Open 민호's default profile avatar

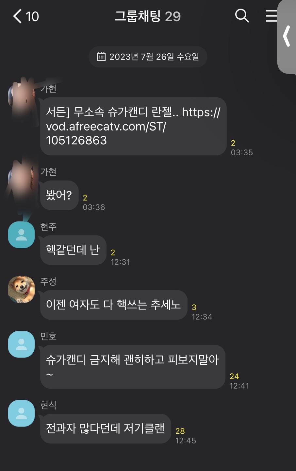pos(21,344)
